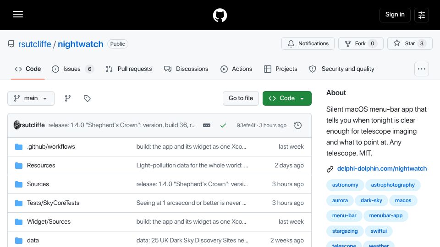The height and width of the screenshot is (247, 440).
Task: Open the 25 UK Dark Sky commit message
Action: click(192, 241)
